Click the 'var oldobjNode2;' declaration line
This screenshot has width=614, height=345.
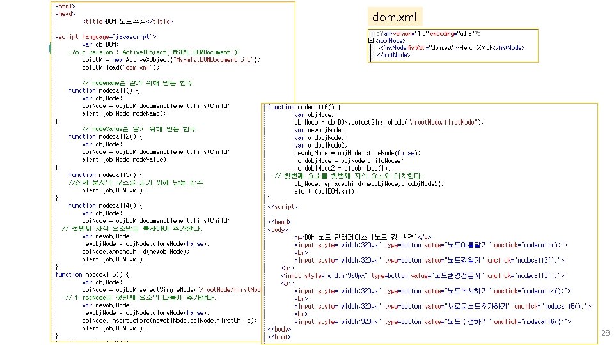pyautogui.click(x=320, y=145)
